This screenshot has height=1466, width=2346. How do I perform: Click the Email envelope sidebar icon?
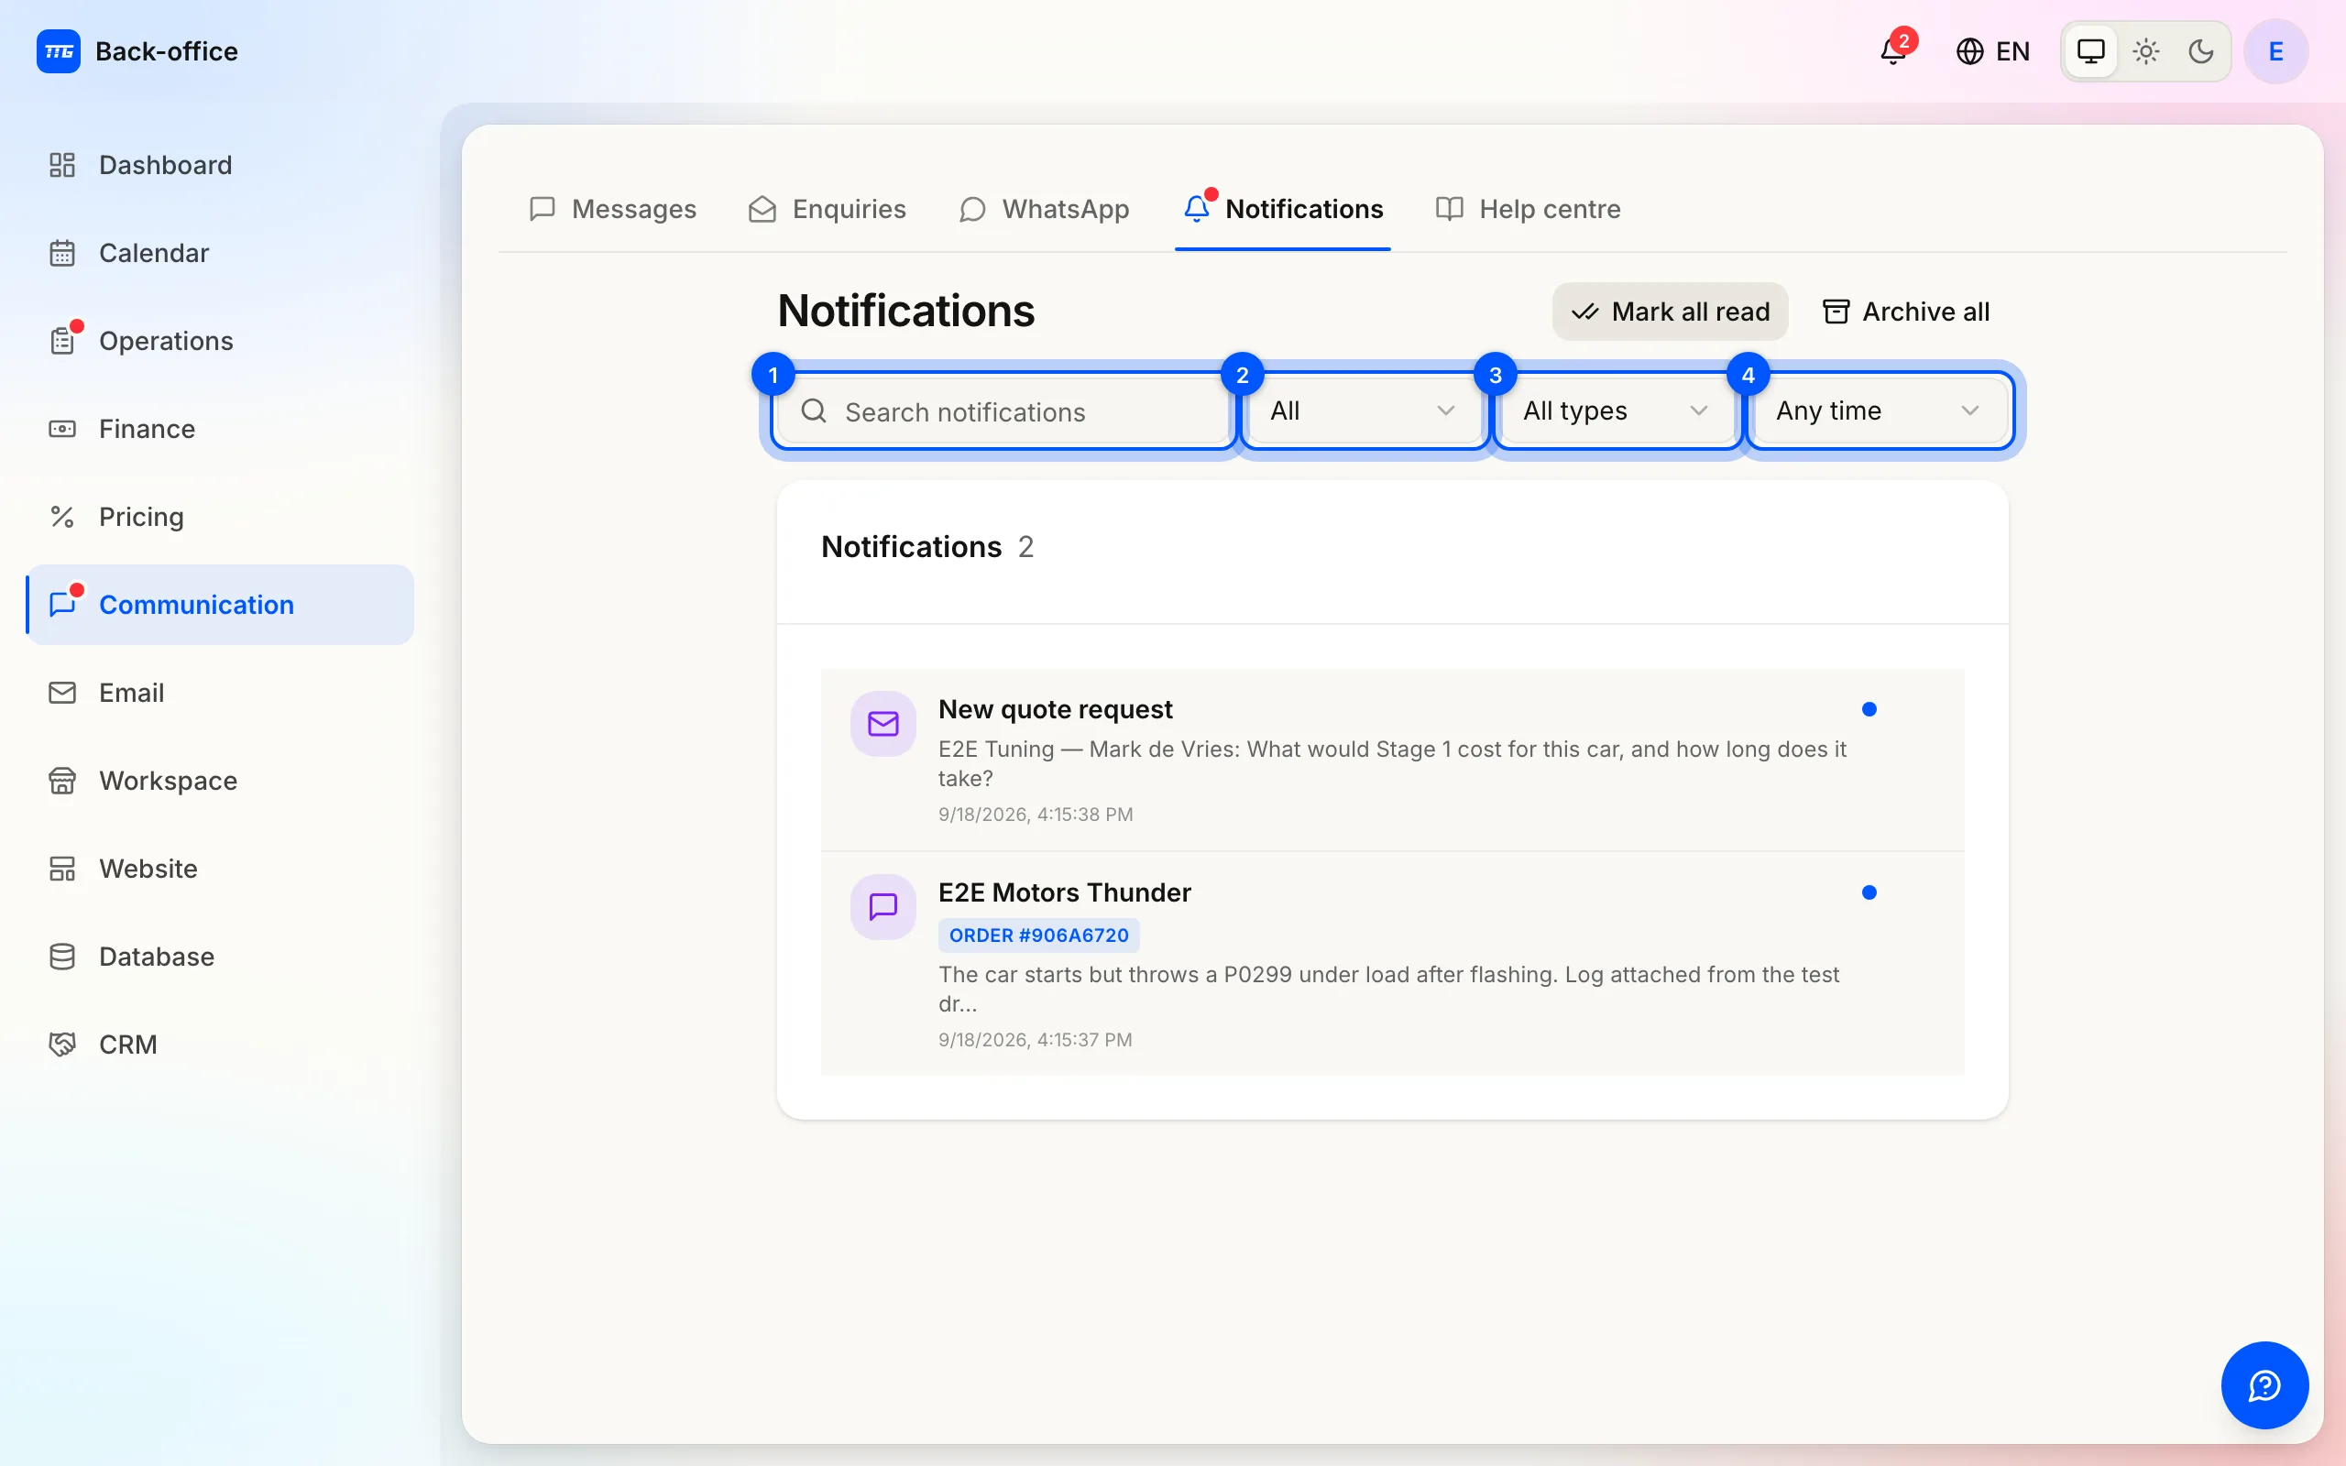[x=62, y=693]
